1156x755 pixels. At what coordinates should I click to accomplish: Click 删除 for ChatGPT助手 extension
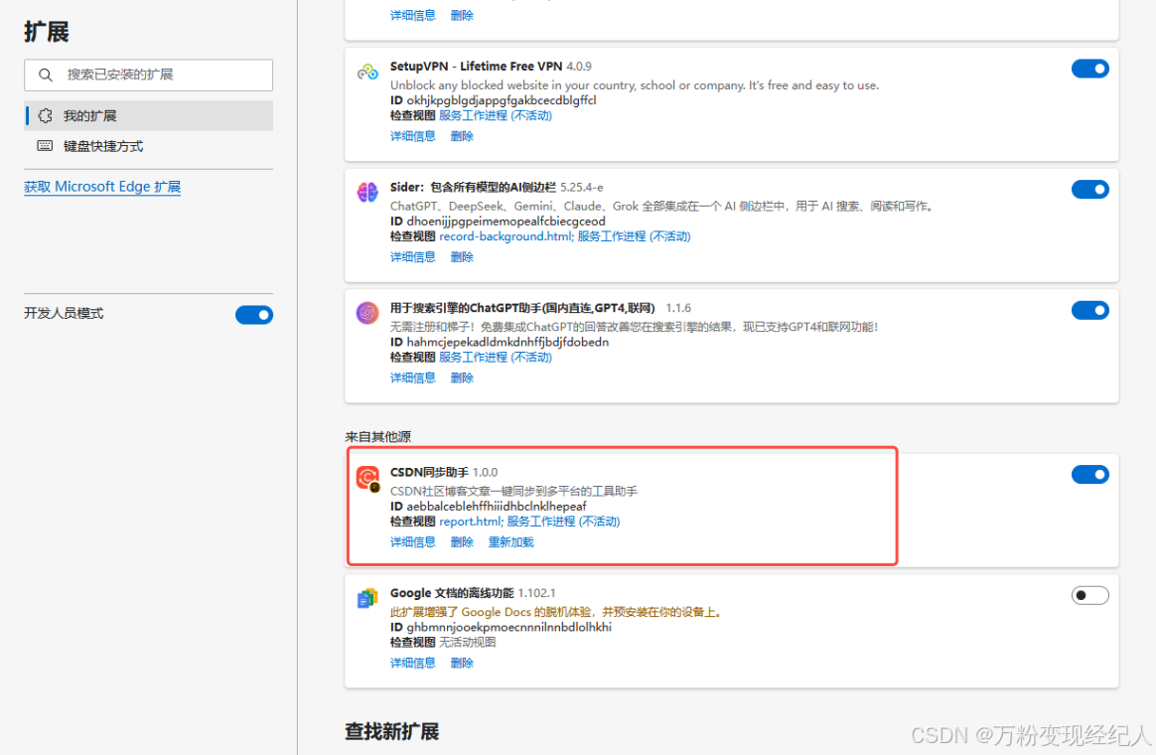click(462, 378)
